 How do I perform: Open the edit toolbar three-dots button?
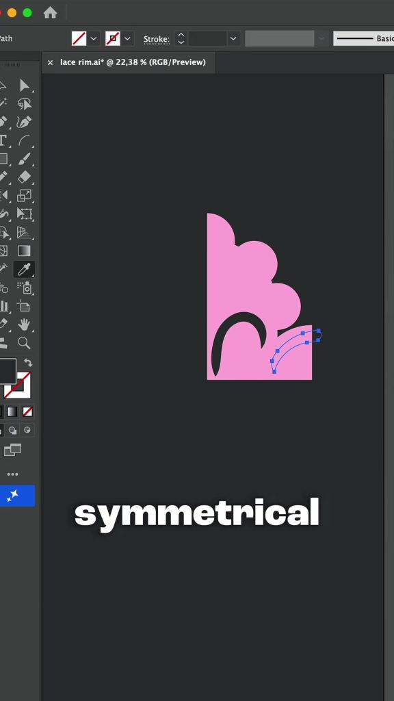click(x=12, y=474)
